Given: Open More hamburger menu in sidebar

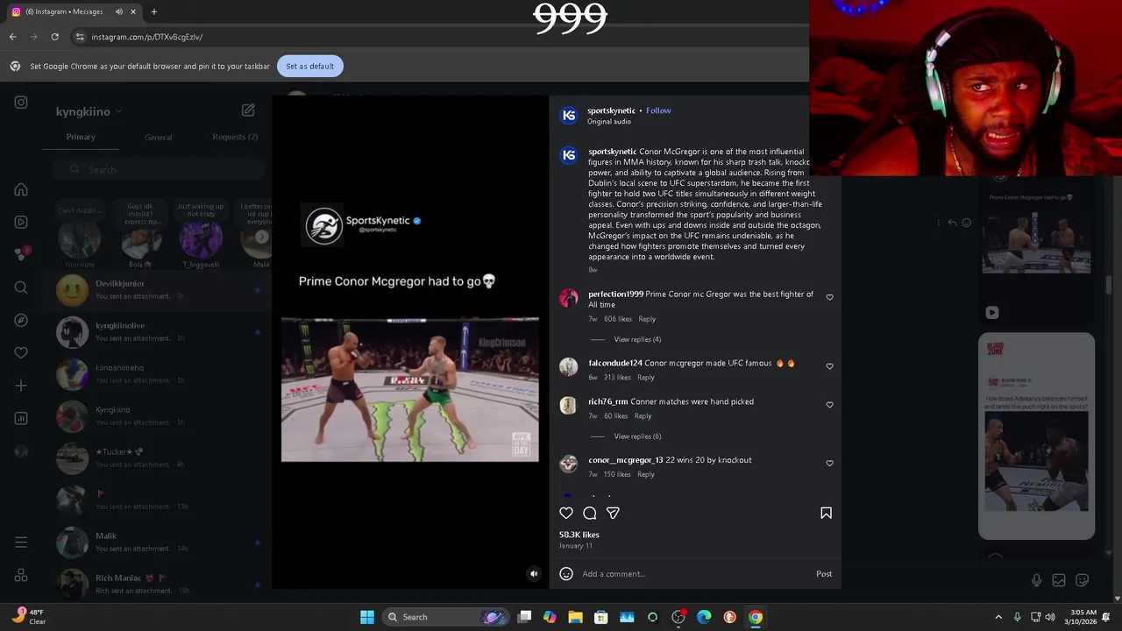Looking at the screenshot, I should 21,542.
